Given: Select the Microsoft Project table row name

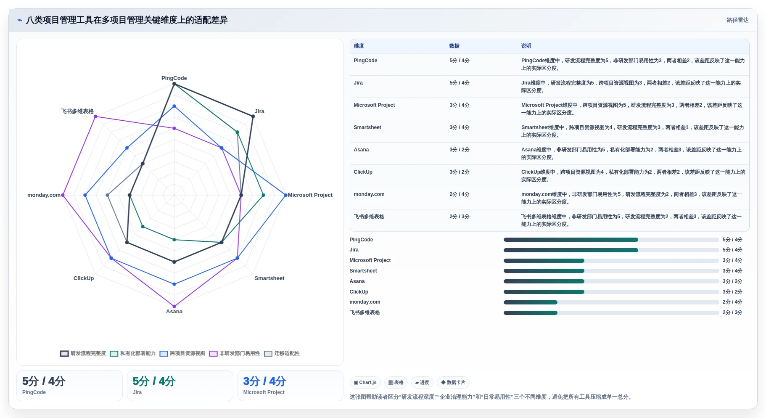Looking at the screenshot, I should 374,105.
